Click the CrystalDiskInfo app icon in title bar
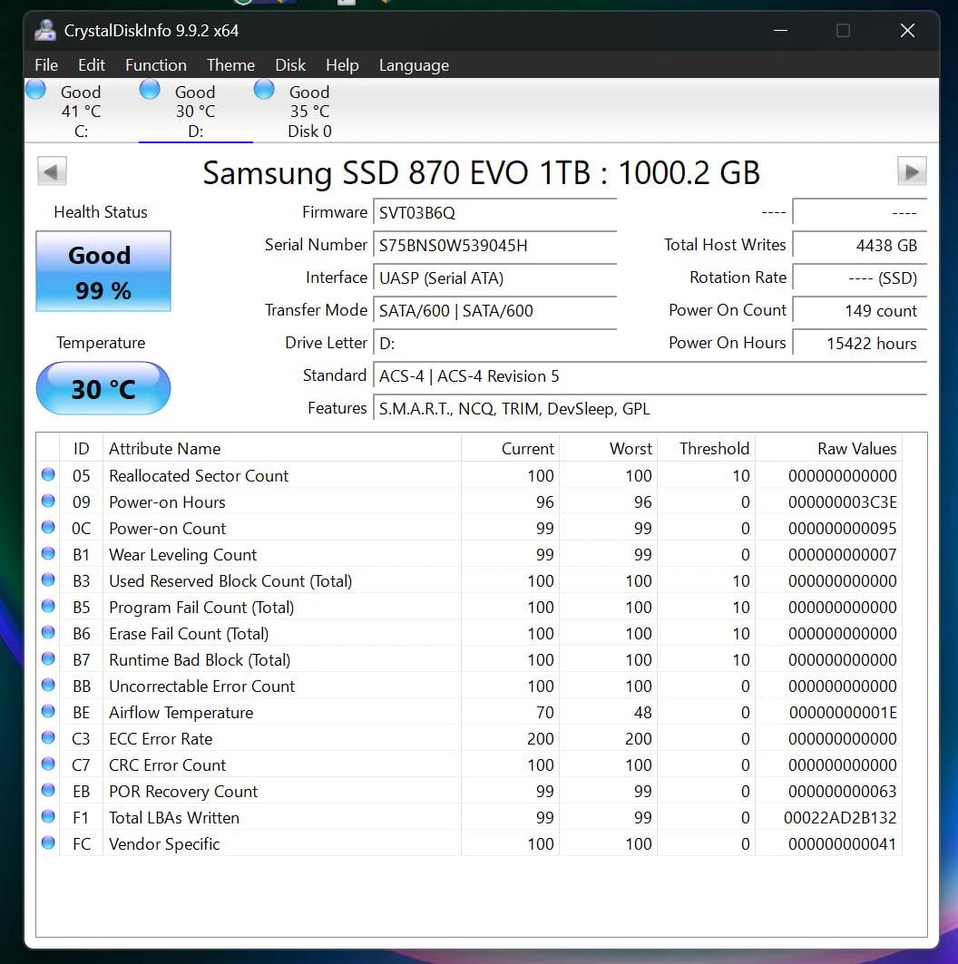The height and width of the screenshot is (964, 958). pos(44,30)
